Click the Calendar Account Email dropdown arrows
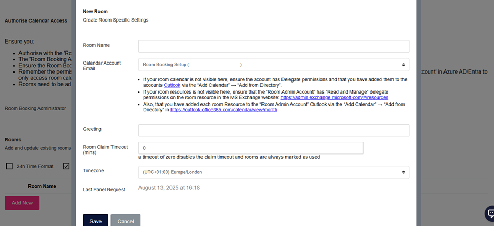 [404, 65]
